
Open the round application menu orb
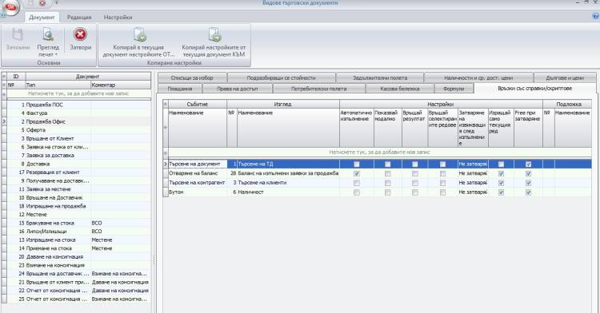pos(10,8)
